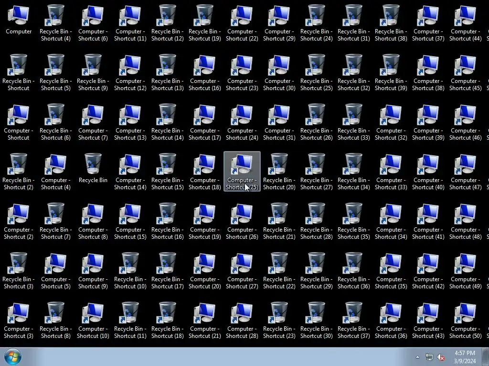Select Computer - Shortcut (29) icon

(279, 23)
